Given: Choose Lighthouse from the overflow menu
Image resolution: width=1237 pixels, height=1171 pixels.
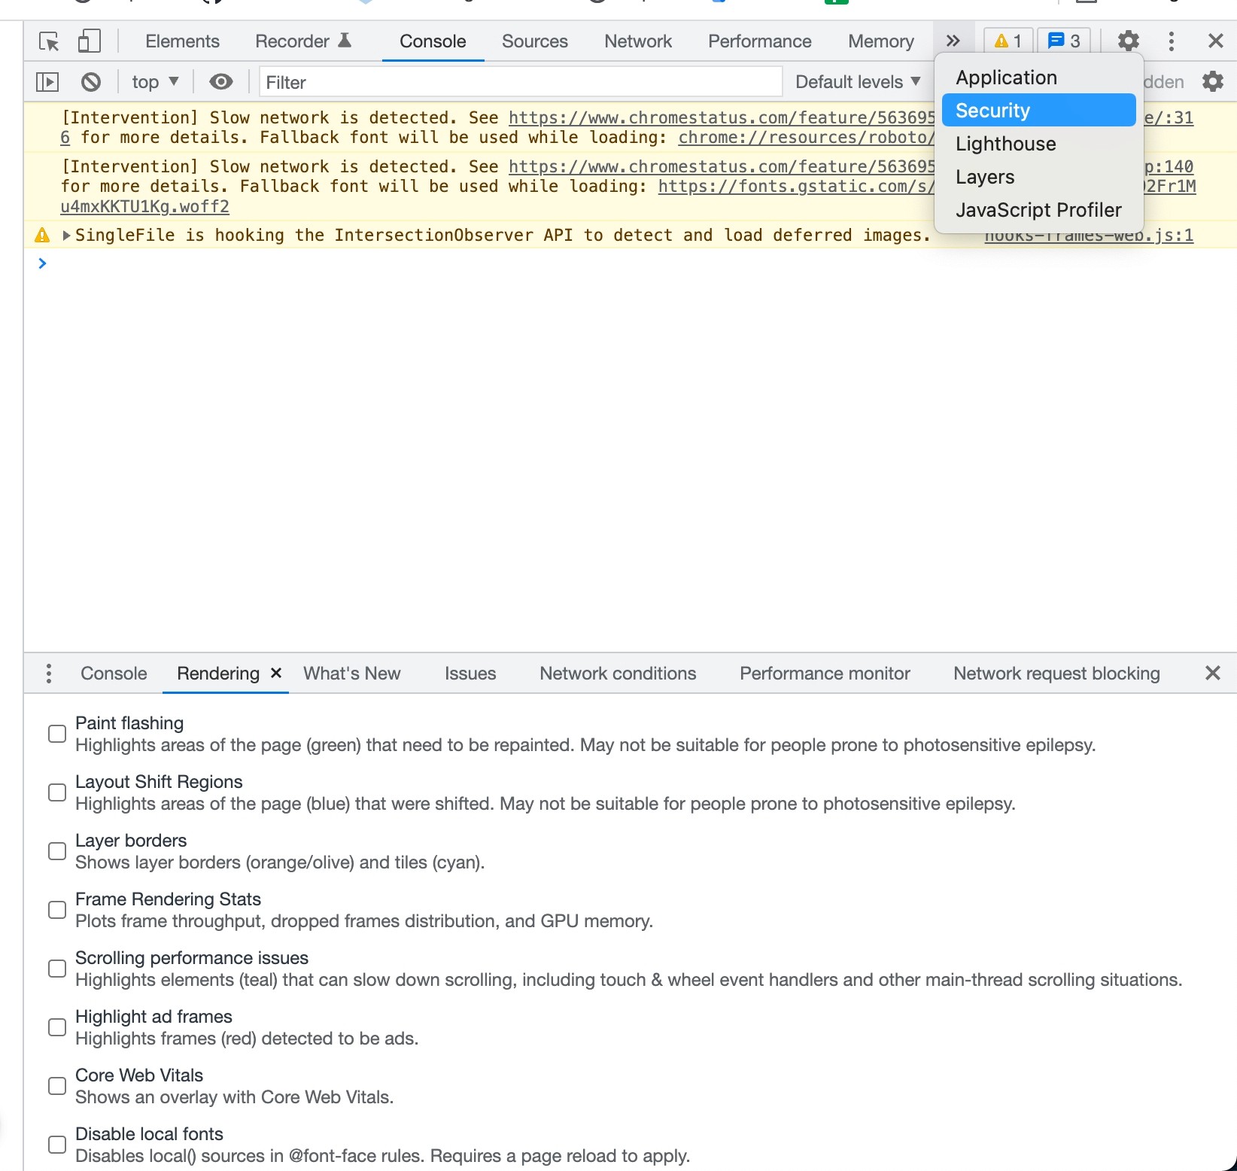Looking at the screenshot, I should tap(1038, 144).
